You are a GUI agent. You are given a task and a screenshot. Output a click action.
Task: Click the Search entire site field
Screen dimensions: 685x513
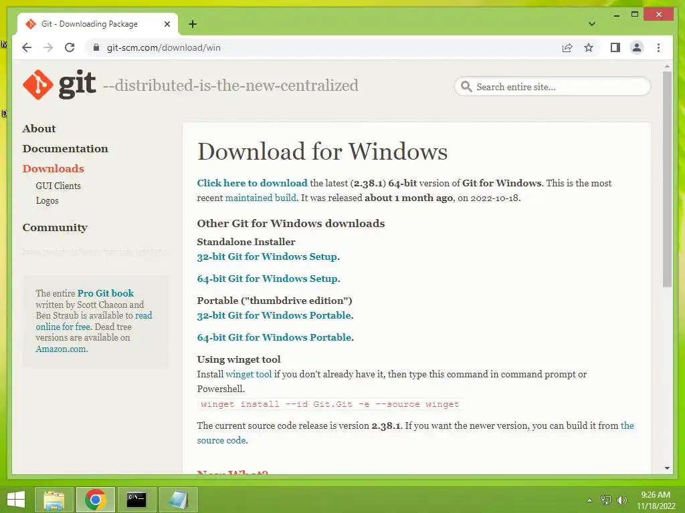pos(552,87)
